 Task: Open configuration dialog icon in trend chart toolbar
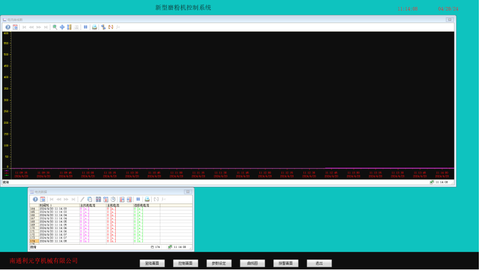[15, 27]
